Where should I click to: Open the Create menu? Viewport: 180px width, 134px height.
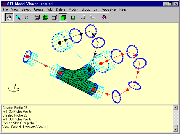39,9
